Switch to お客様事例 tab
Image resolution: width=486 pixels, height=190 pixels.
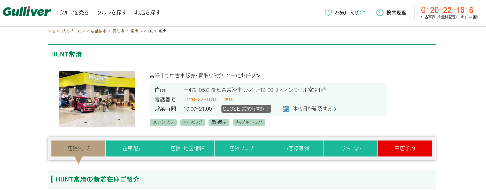[x=296, y=148]
